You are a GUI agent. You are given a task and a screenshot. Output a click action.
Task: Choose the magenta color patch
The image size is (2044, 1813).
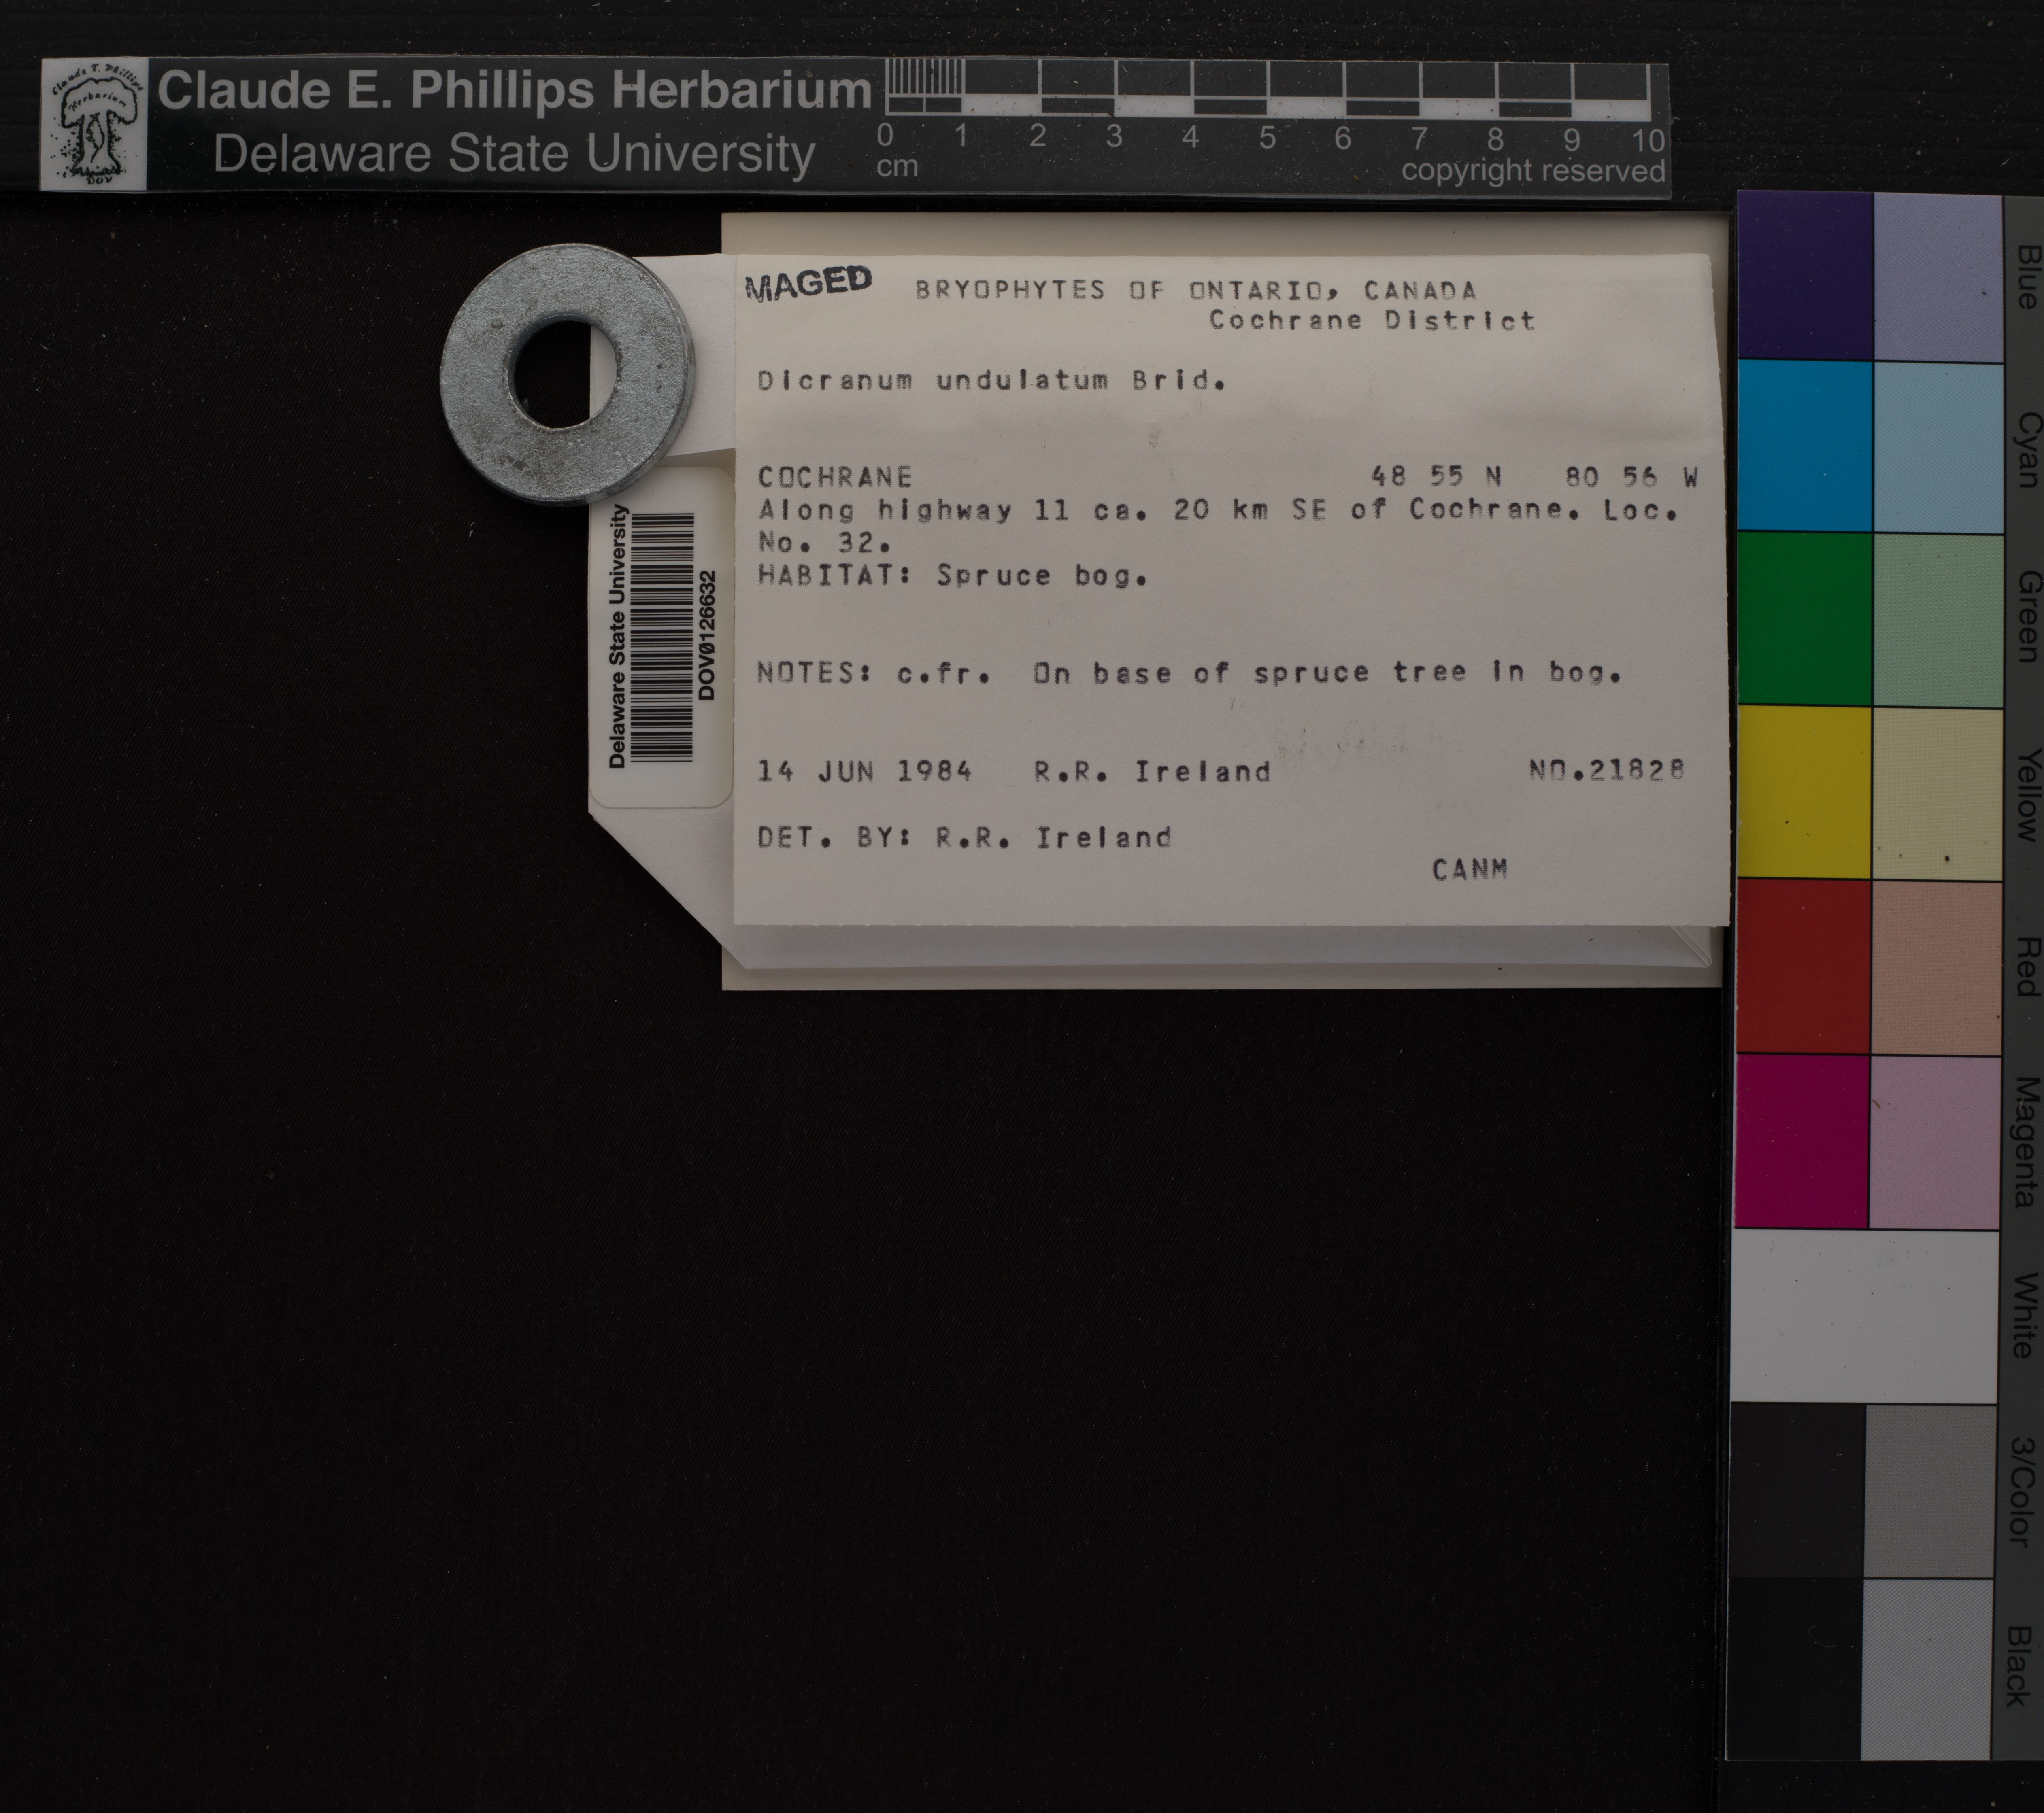(x=1802, y=1140)
